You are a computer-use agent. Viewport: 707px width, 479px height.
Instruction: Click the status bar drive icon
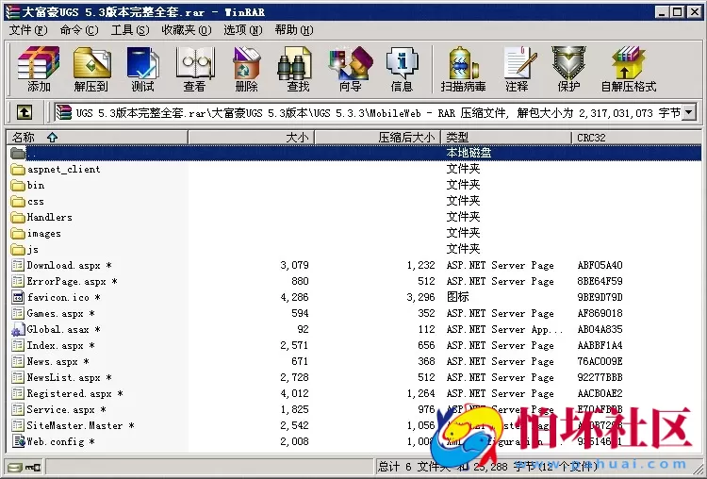pos(14,467)
